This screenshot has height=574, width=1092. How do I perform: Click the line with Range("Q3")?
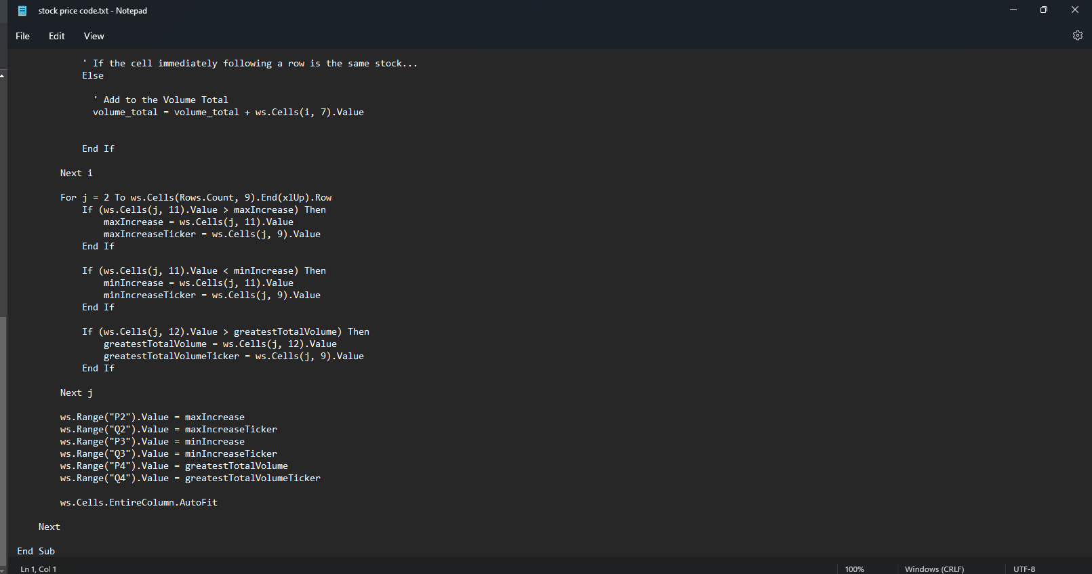coord(169,453)
